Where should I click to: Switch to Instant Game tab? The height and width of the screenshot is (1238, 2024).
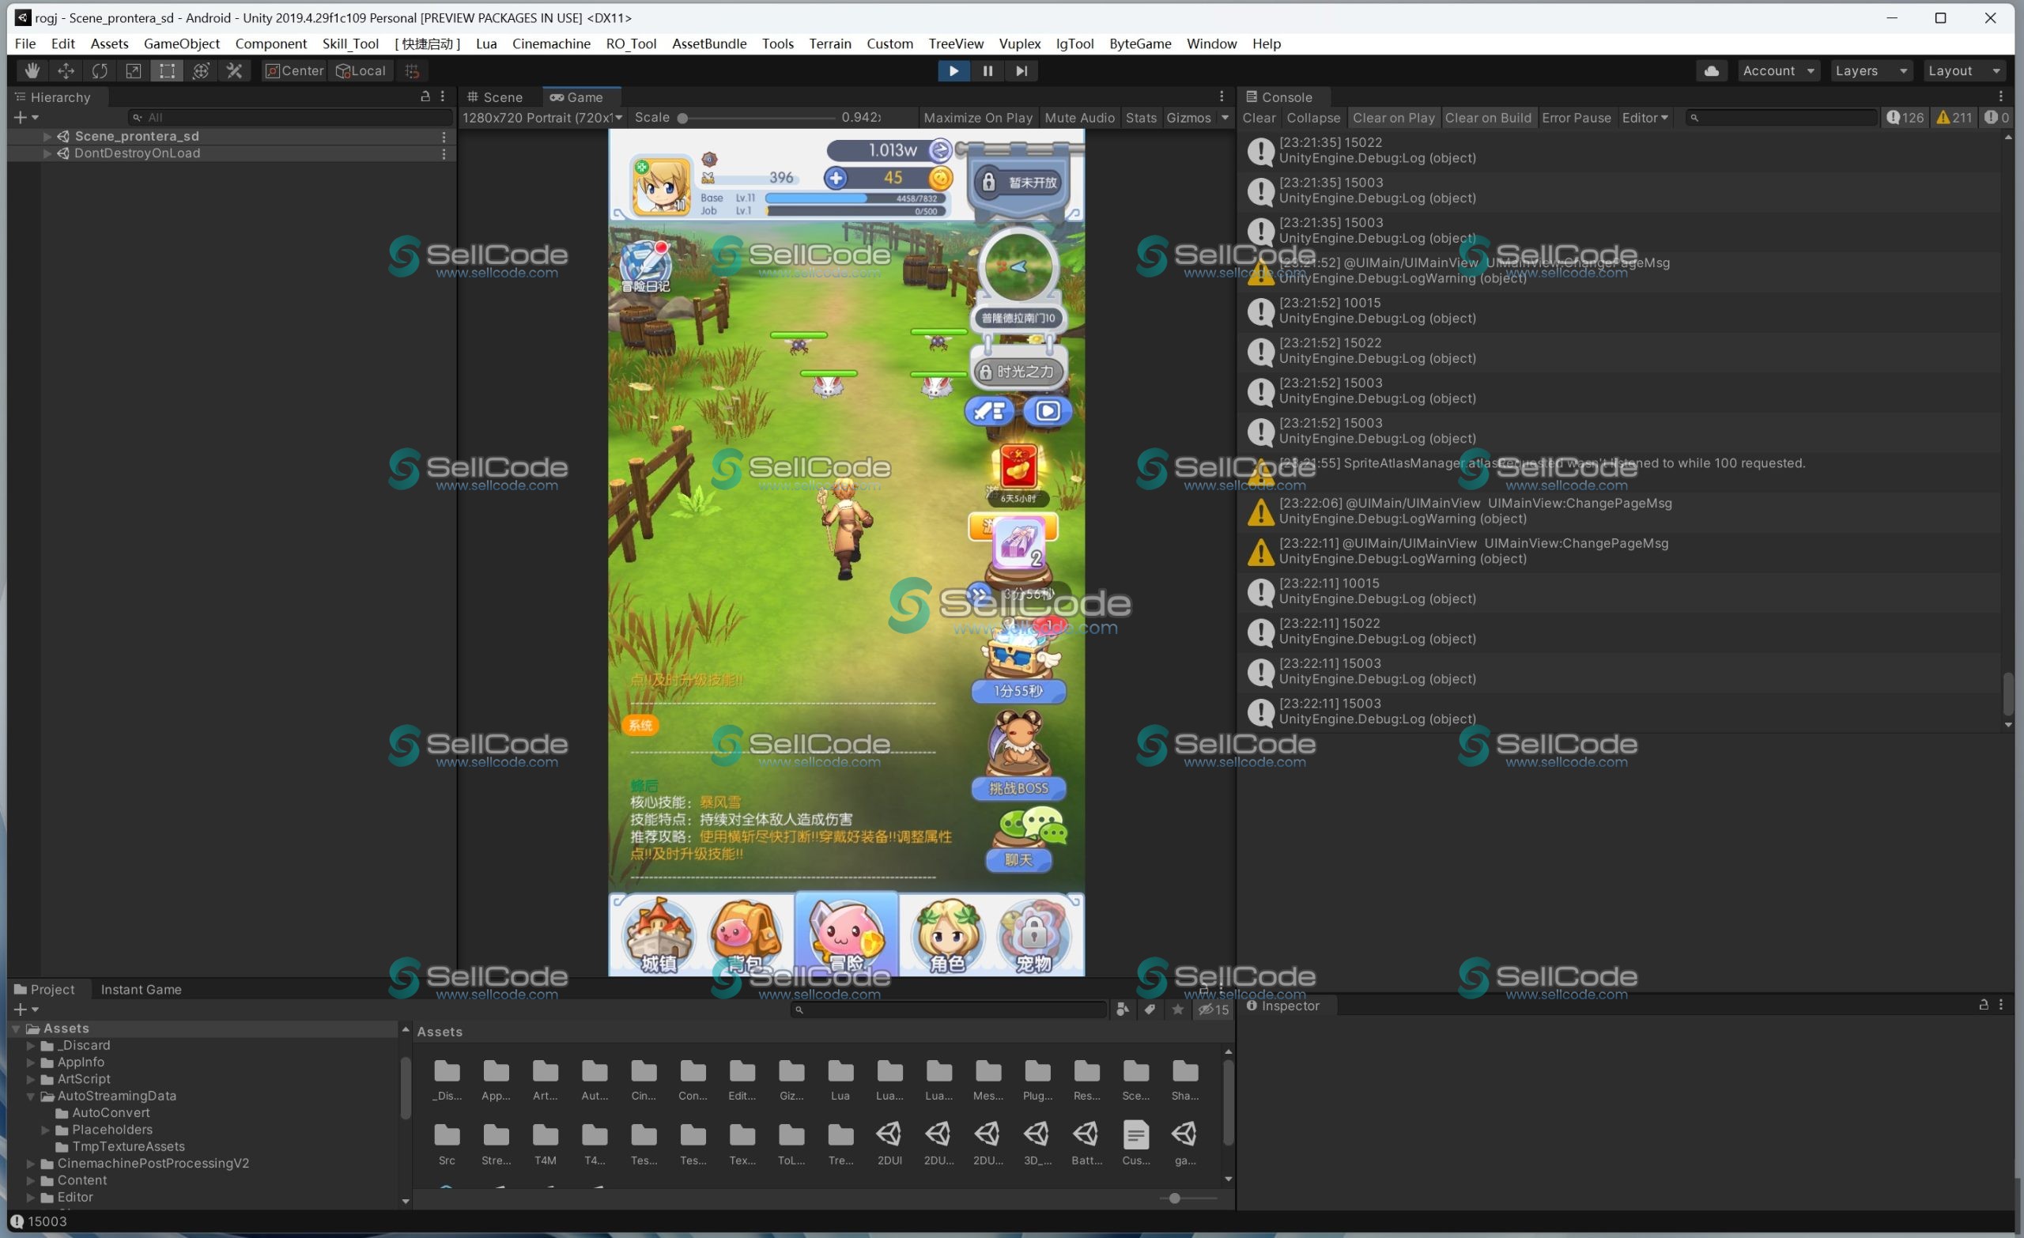[142, 989]
